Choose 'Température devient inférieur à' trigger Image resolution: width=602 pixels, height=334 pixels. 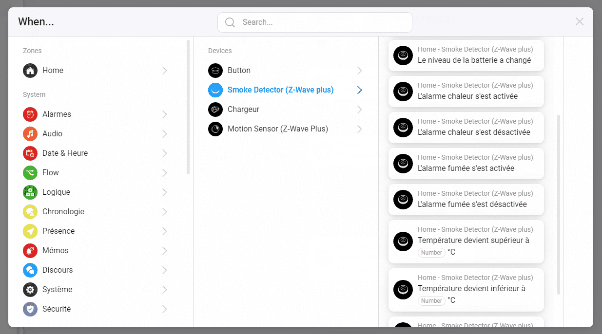[466, 290]
